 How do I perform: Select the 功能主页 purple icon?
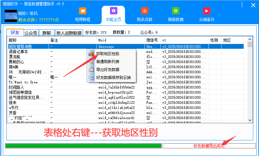(x=114, y=11)
